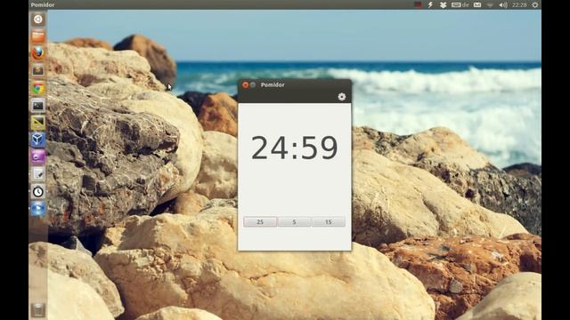Launch VirtualBox from the dock

[37, 140]
